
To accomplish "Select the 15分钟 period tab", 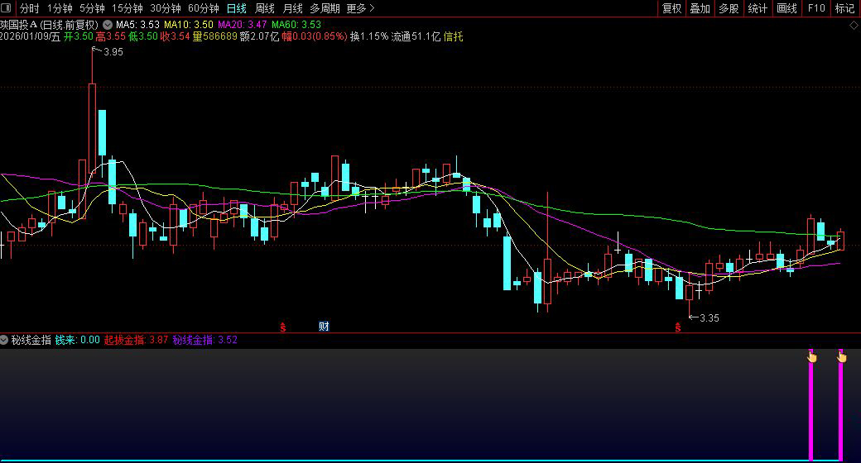I will (x=127, y=8).
